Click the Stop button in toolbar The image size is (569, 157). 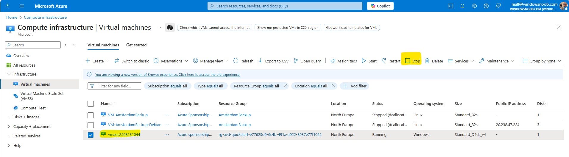pyautogui.click(x=413, y=61)
